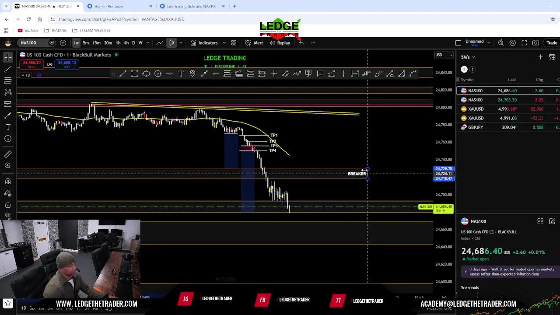560x315 pixels.
Task: Click the magnet mode icon in left sidebar
Action: 8,181
